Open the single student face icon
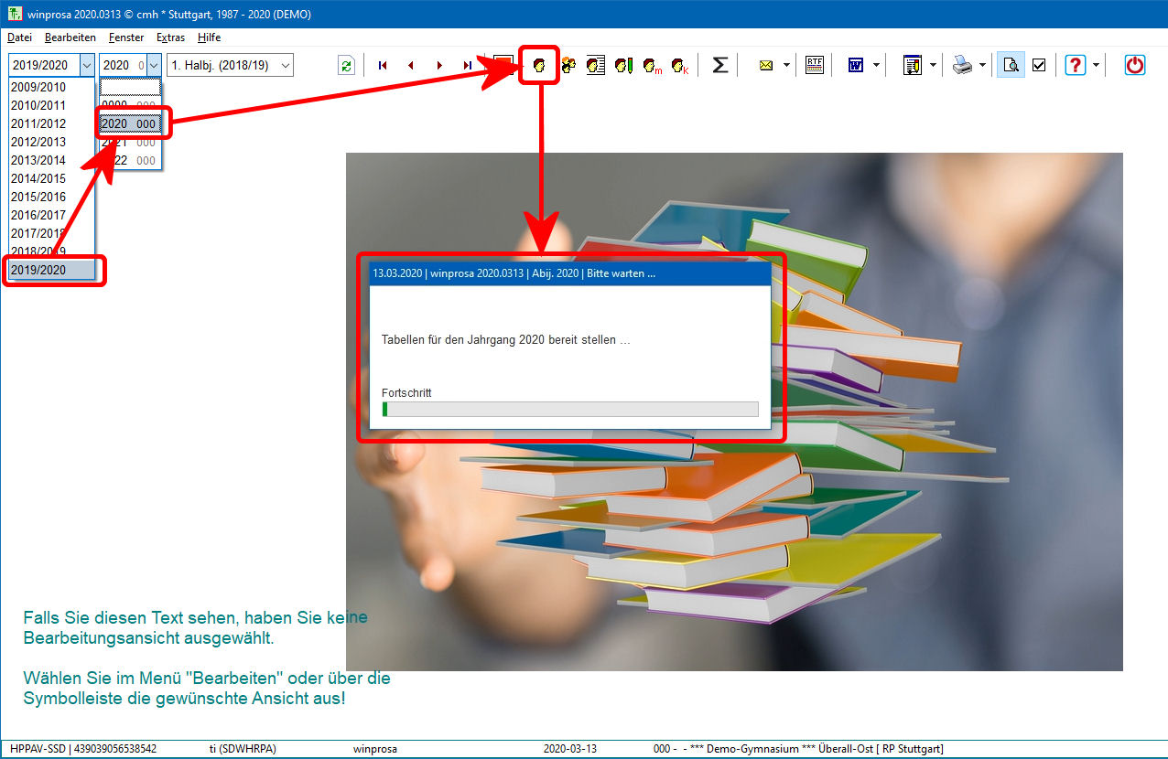Viewport: 1168px width, 759px height. pyautogui.click(x=539, y=66)
